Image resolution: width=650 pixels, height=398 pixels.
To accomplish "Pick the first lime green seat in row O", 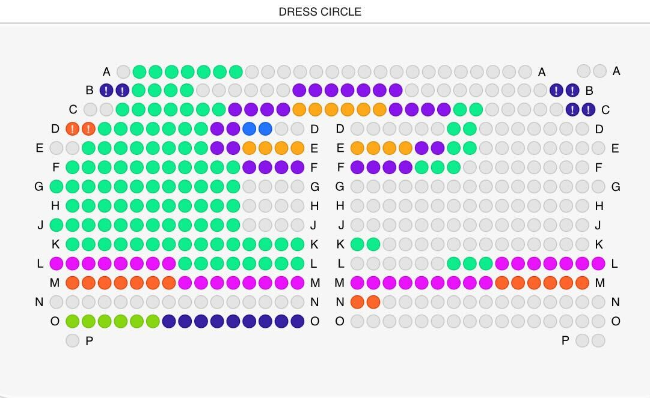I will (x=72, y=321).
